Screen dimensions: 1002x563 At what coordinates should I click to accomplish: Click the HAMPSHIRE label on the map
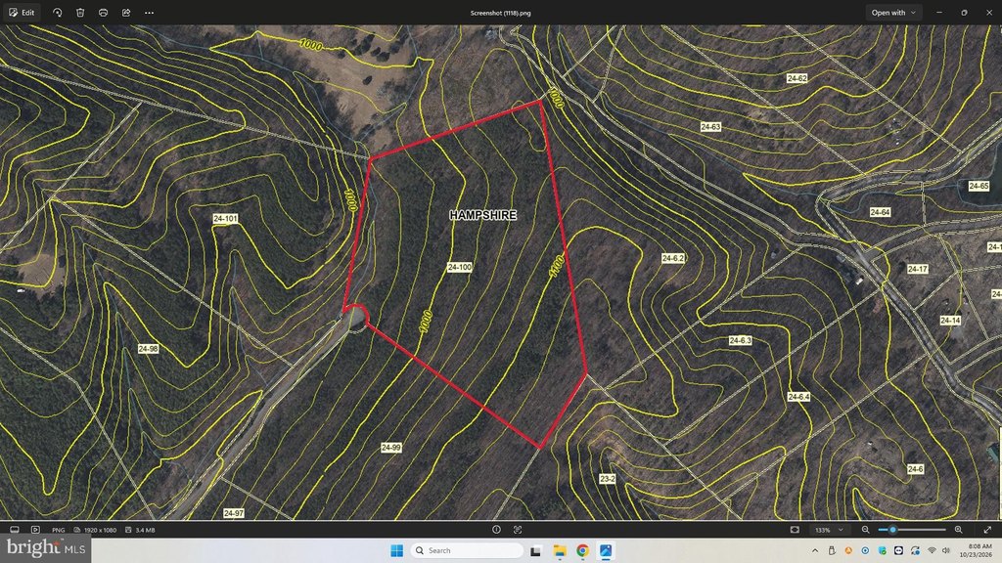coord(483,215)
